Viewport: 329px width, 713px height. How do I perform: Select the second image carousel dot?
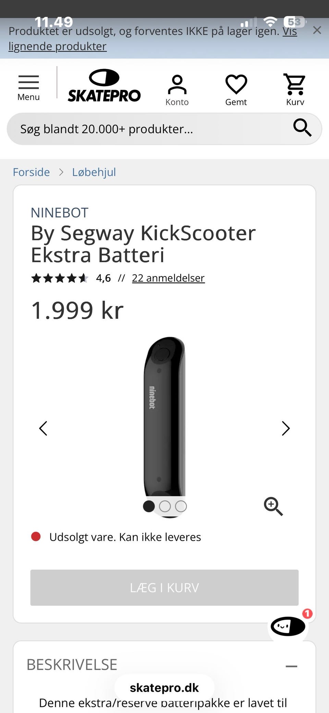click(165, 506)
